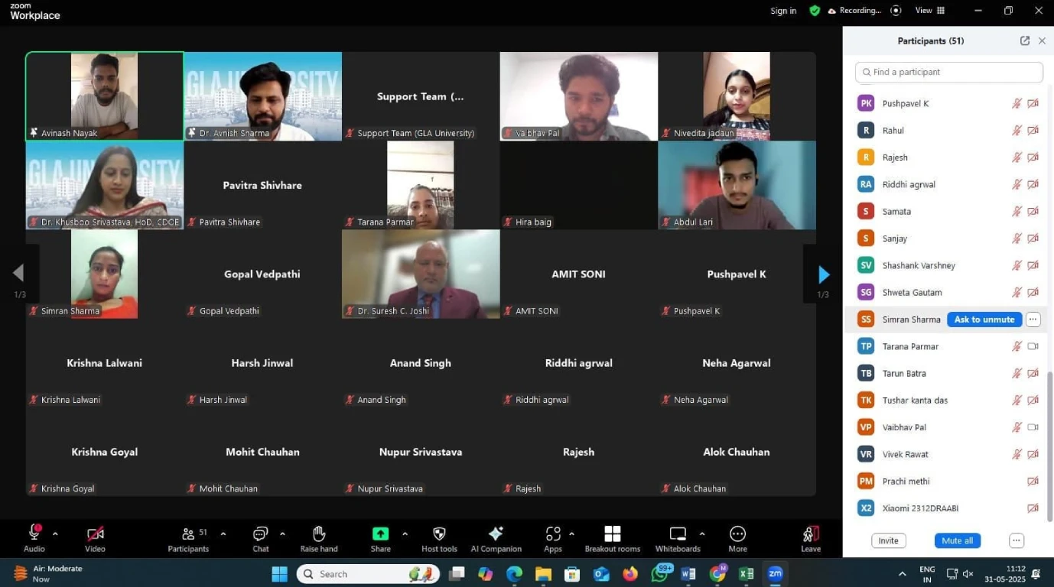Expand the Share options arrow
The height and width of the screenshot is (587, 1054).
405,534
